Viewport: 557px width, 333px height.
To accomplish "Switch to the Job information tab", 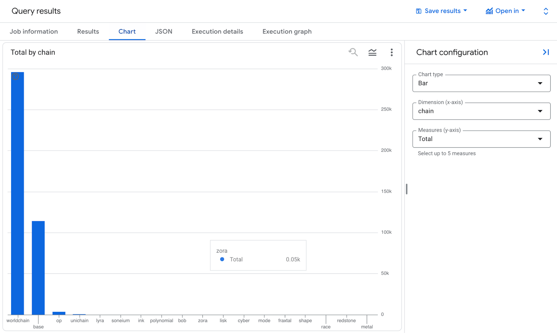I will 34,32.
